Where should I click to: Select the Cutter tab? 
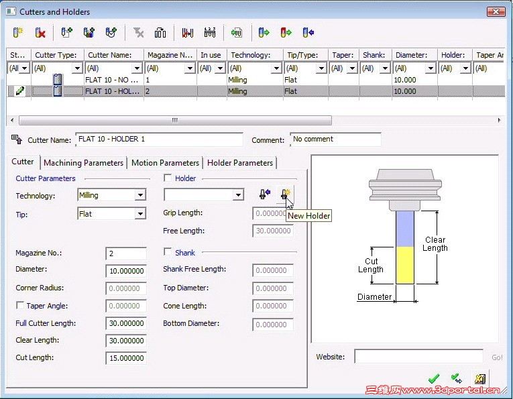point(23,162)
